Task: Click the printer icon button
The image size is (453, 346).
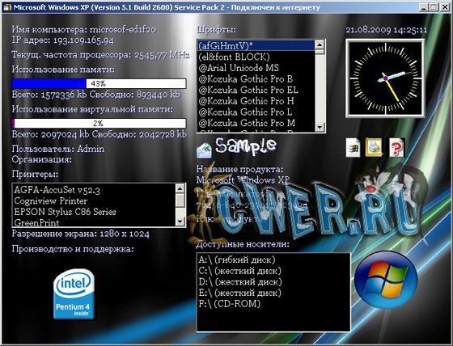Action: click(374, 147)
